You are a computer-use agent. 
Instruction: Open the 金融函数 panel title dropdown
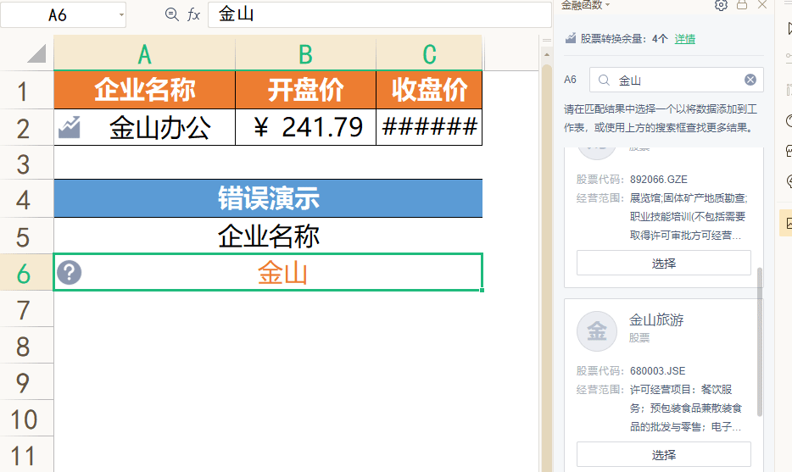coord(608,5)
